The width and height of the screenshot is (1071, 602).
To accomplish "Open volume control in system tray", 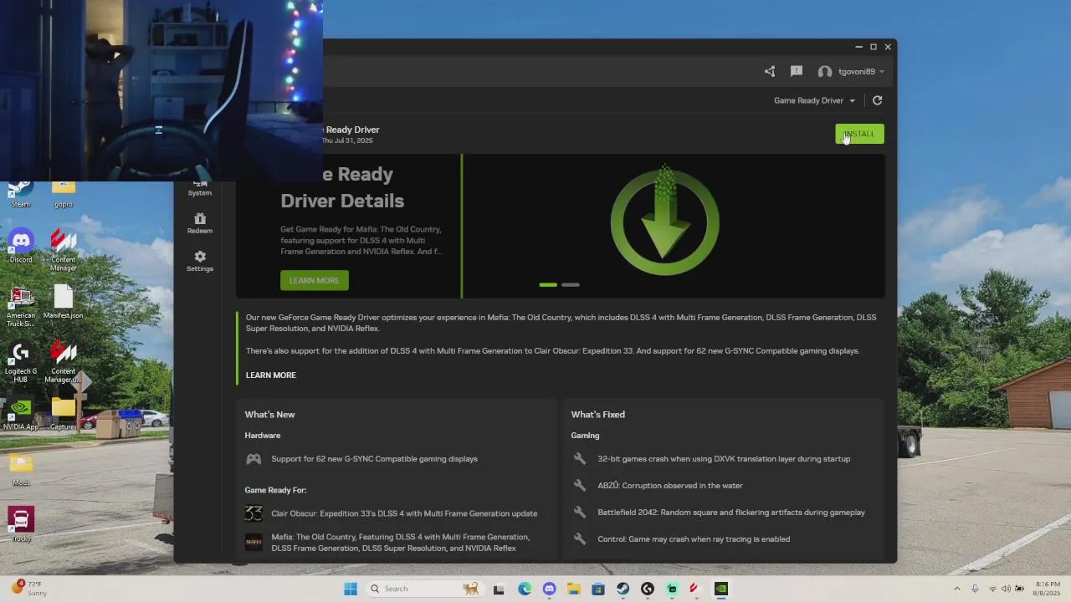I will pyautogui.click(x=1006, y=589).
